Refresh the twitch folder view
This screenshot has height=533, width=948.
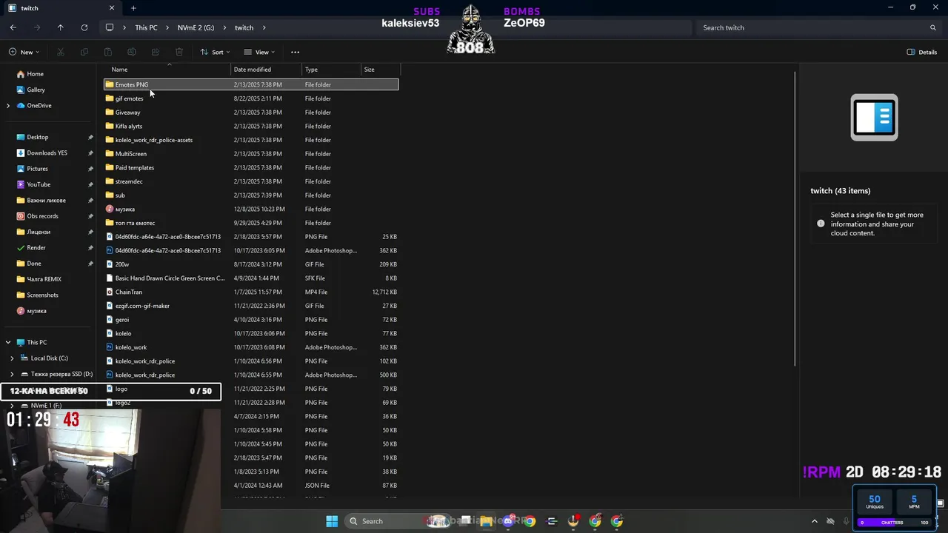(x=84, y=27)
